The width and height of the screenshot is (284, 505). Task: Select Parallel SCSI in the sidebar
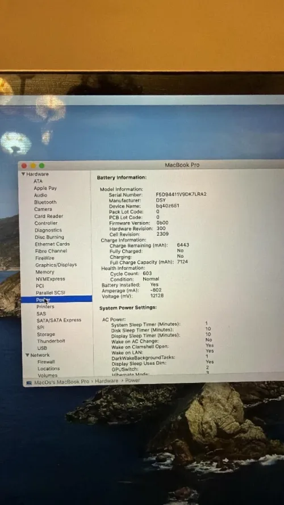click(x=51, y=293)
